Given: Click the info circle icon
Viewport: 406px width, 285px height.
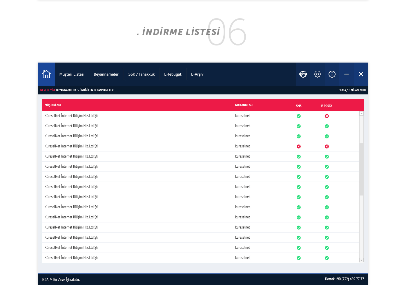Looking at the screenshot, I should 332,74.
